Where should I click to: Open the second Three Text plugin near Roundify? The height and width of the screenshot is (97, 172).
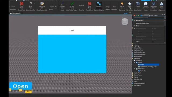89,5
